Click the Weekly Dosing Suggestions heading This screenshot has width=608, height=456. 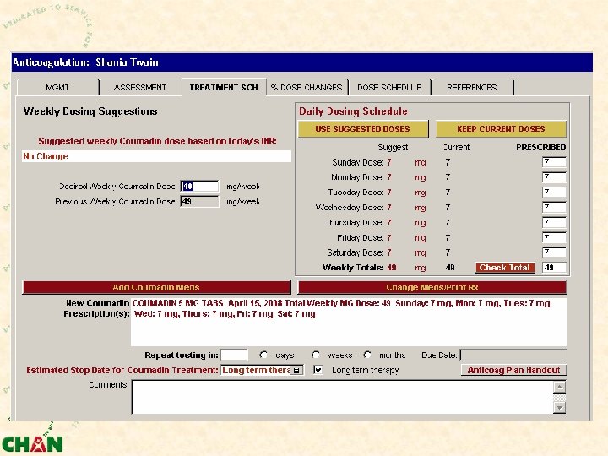90,111
